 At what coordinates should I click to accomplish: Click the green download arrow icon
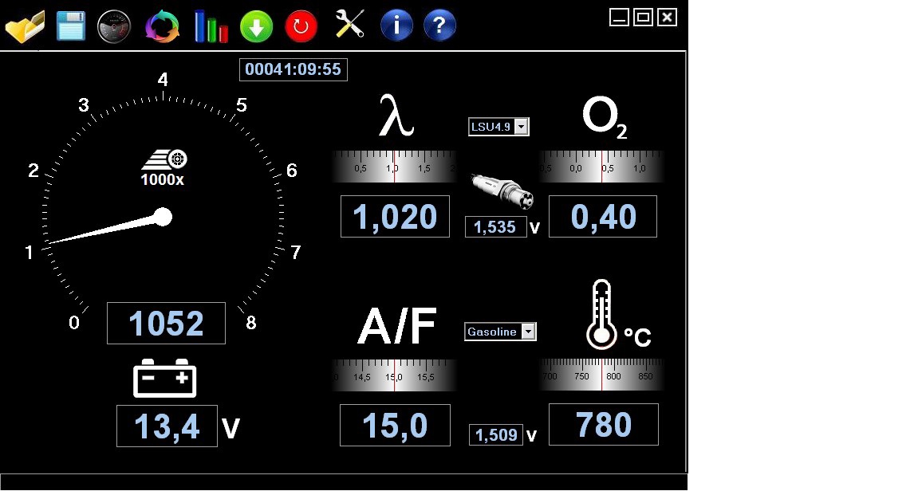point(256,26)
